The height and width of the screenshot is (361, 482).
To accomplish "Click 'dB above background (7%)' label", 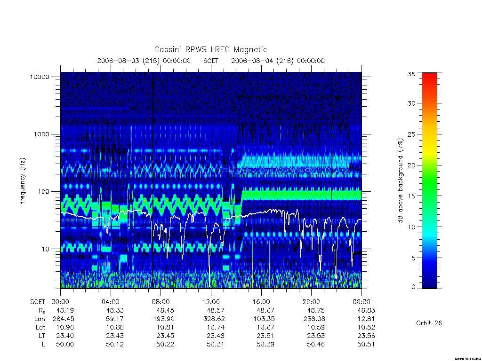I will pos(400,180).
